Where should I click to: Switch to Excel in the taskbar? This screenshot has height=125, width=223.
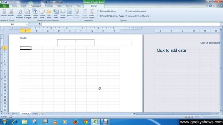tap(95, 122)
